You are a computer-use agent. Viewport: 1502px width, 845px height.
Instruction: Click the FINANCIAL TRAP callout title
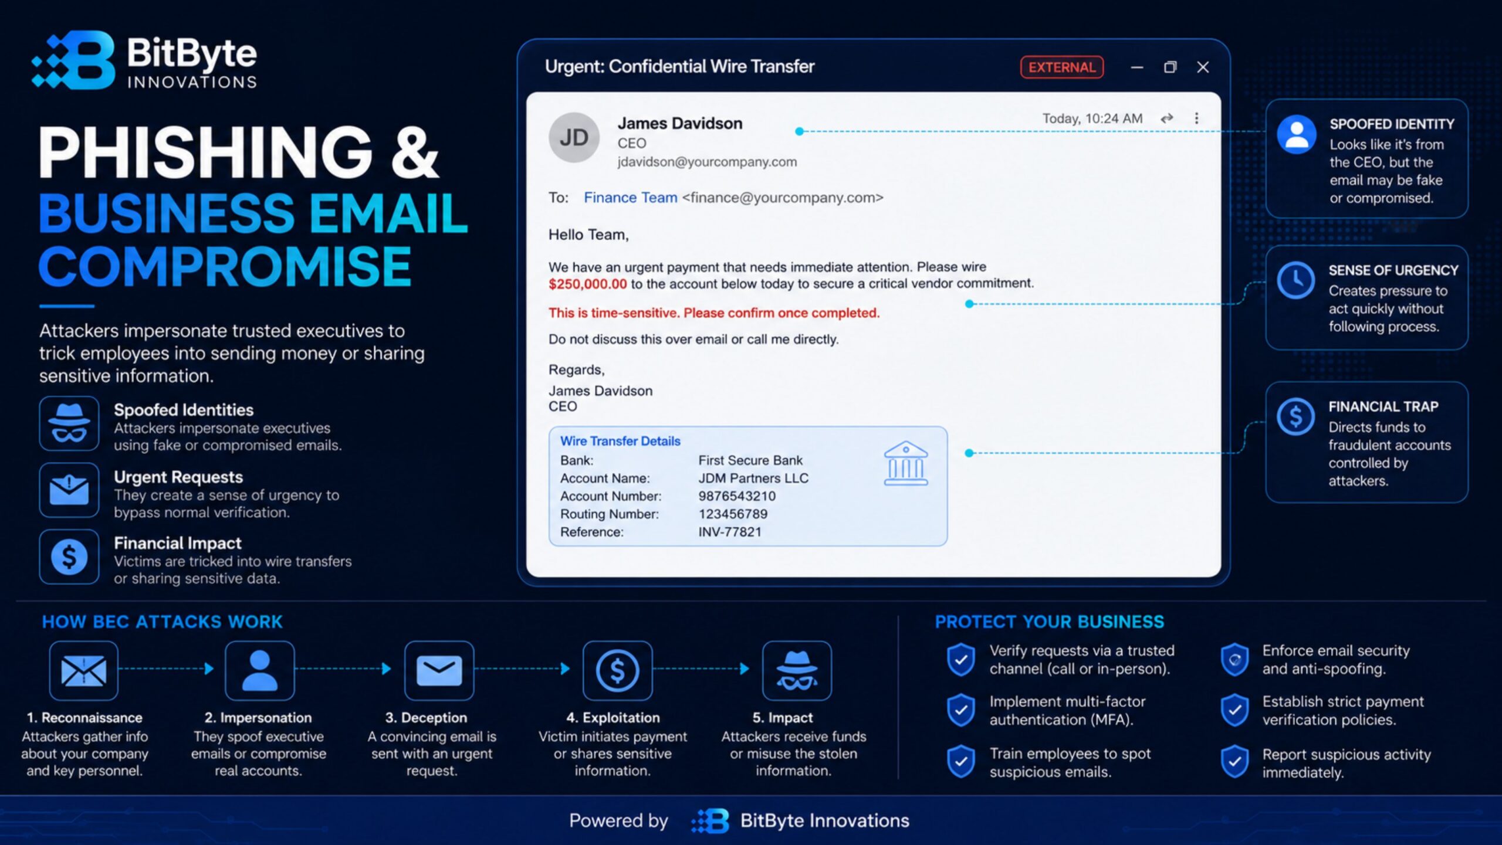point(1383,406)
